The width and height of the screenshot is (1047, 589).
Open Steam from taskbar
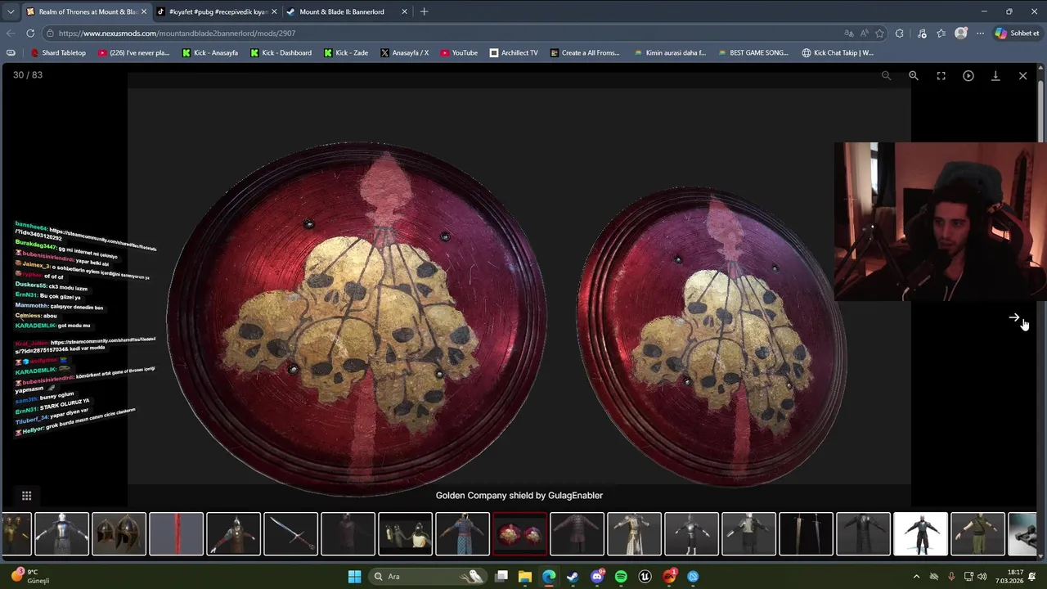click(573, 577)
